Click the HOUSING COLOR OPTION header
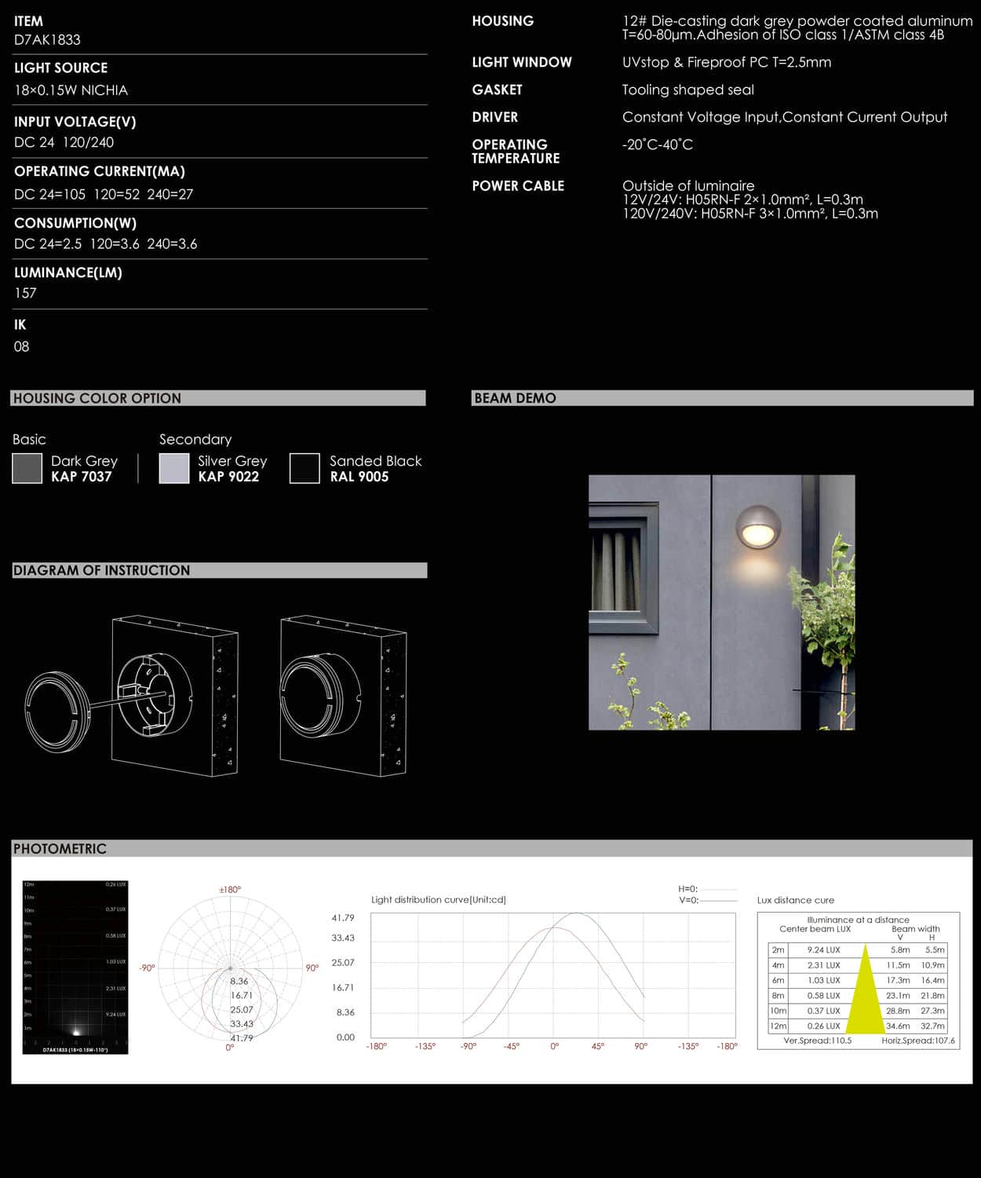This screenshot has width=981, height=1178. click(217, 398)
